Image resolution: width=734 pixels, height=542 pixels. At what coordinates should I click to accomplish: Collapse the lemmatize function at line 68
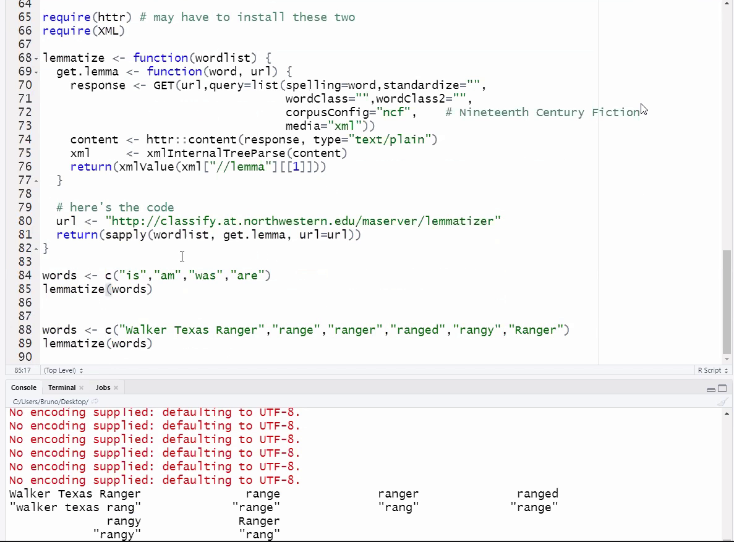coord(36,59)
